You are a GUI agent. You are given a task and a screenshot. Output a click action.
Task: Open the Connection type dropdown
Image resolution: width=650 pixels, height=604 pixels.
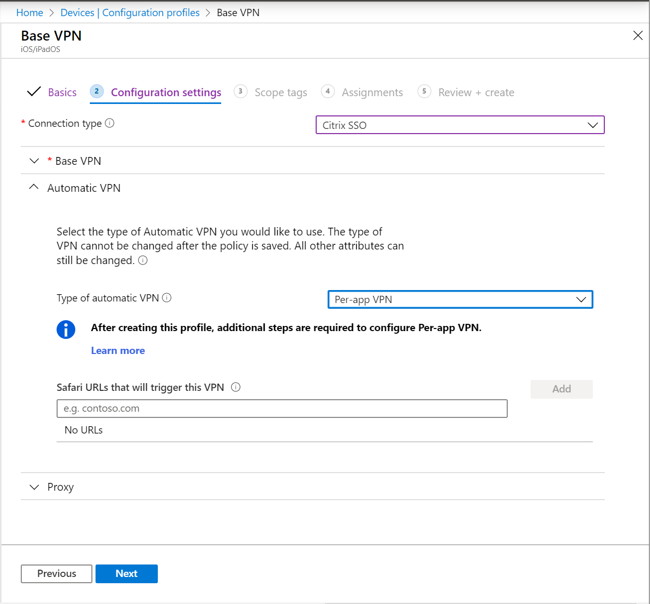[460, 125]
